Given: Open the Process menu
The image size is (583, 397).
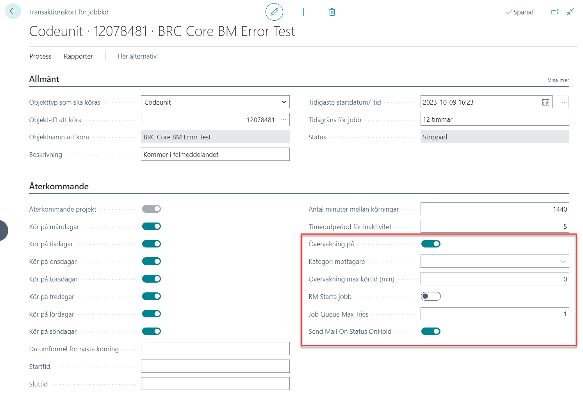Looking at the screenshot, I should [x=41, y=56].
